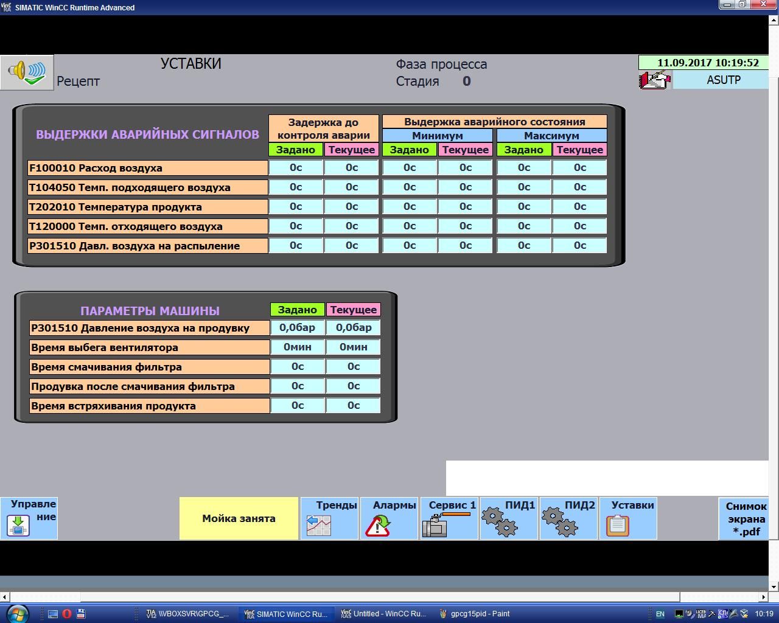Set the P301510 purge air pressure value
779x623 pixels.
tap(297, 328)
